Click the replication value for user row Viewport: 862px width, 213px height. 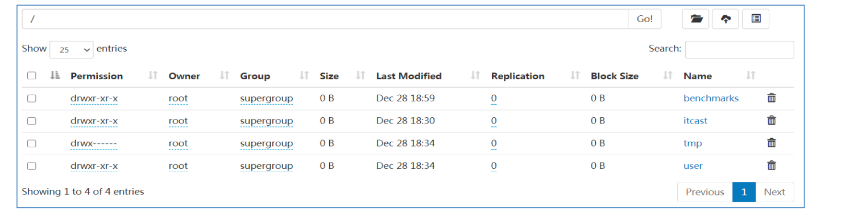[x=494, y=166]
